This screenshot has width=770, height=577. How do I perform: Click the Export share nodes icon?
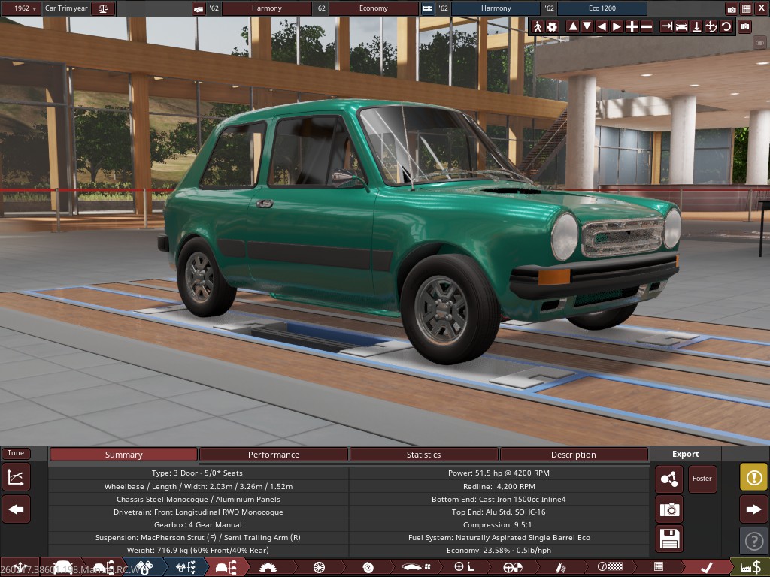(x=668, y=479)
